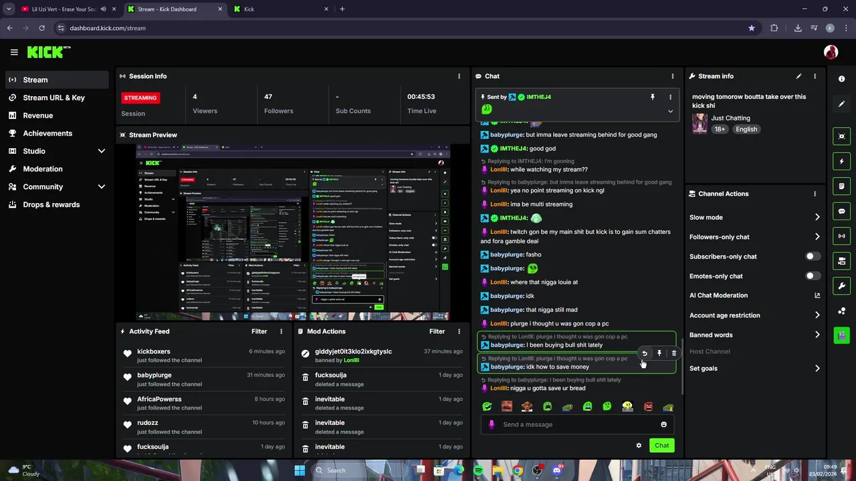Collapse the pinned message chevron

point(670,111)
